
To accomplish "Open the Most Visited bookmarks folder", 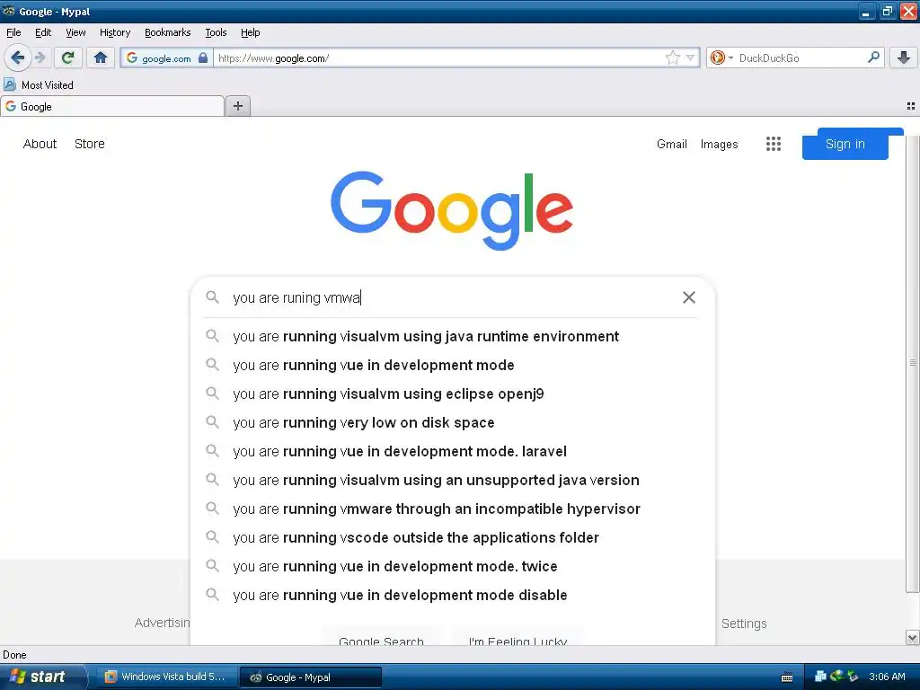I will [x=39, y=85].
